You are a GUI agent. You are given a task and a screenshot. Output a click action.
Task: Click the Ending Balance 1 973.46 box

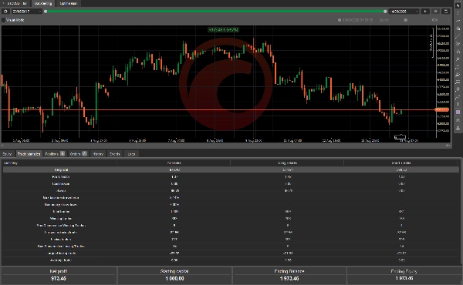pos(289,275)
